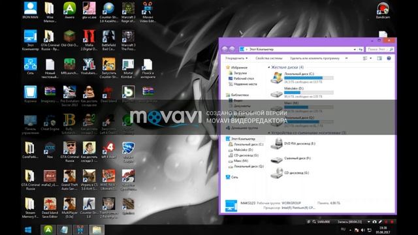Open File Explorer taskbar button

click(x=97, y=230)
